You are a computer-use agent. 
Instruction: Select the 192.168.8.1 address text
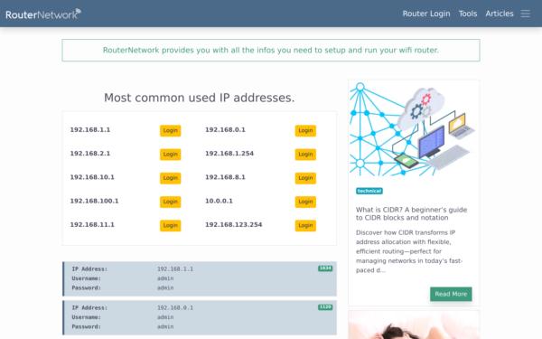click(225, 177)
